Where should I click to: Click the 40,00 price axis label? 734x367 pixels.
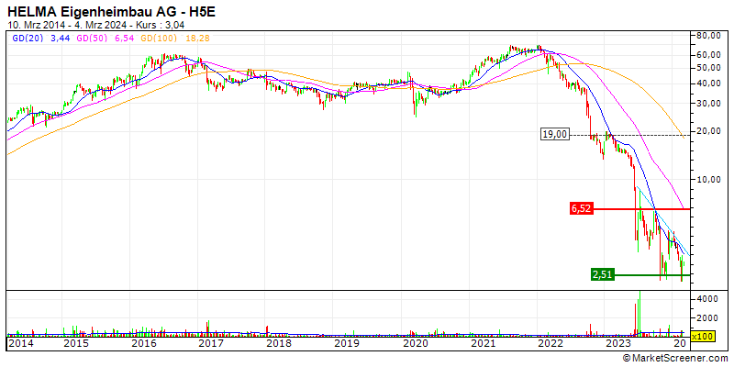tap(707, 83)
